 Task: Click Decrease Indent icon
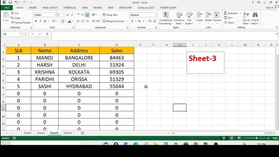coord(93,21)
